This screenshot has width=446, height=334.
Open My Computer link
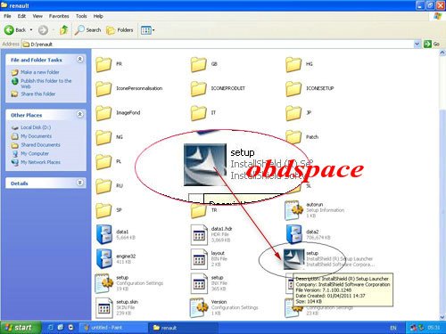(35, 153)
